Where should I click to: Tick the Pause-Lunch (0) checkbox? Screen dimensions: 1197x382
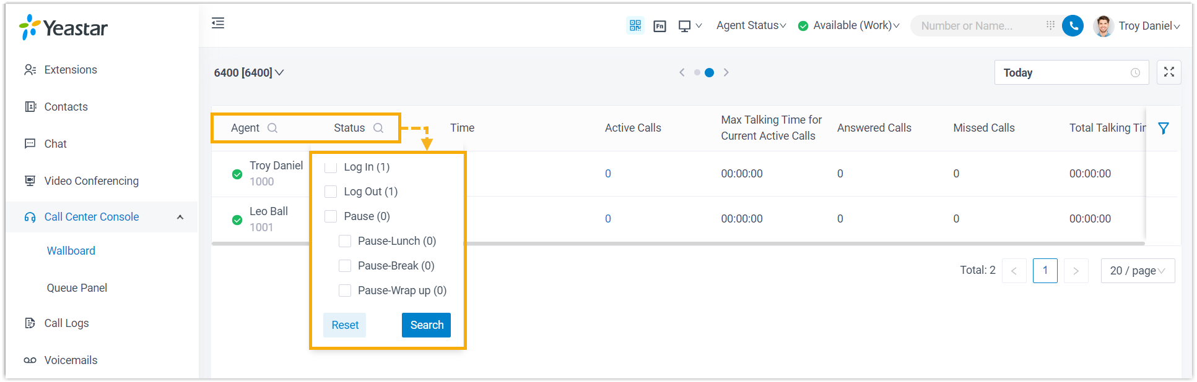coord(345,241)
